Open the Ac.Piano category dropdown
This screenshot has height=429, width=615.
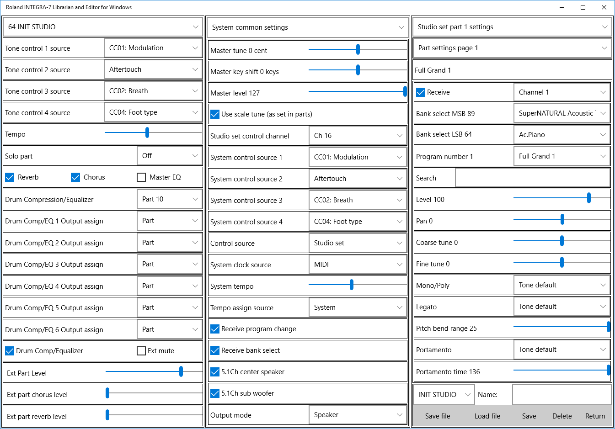pos(562,135)
